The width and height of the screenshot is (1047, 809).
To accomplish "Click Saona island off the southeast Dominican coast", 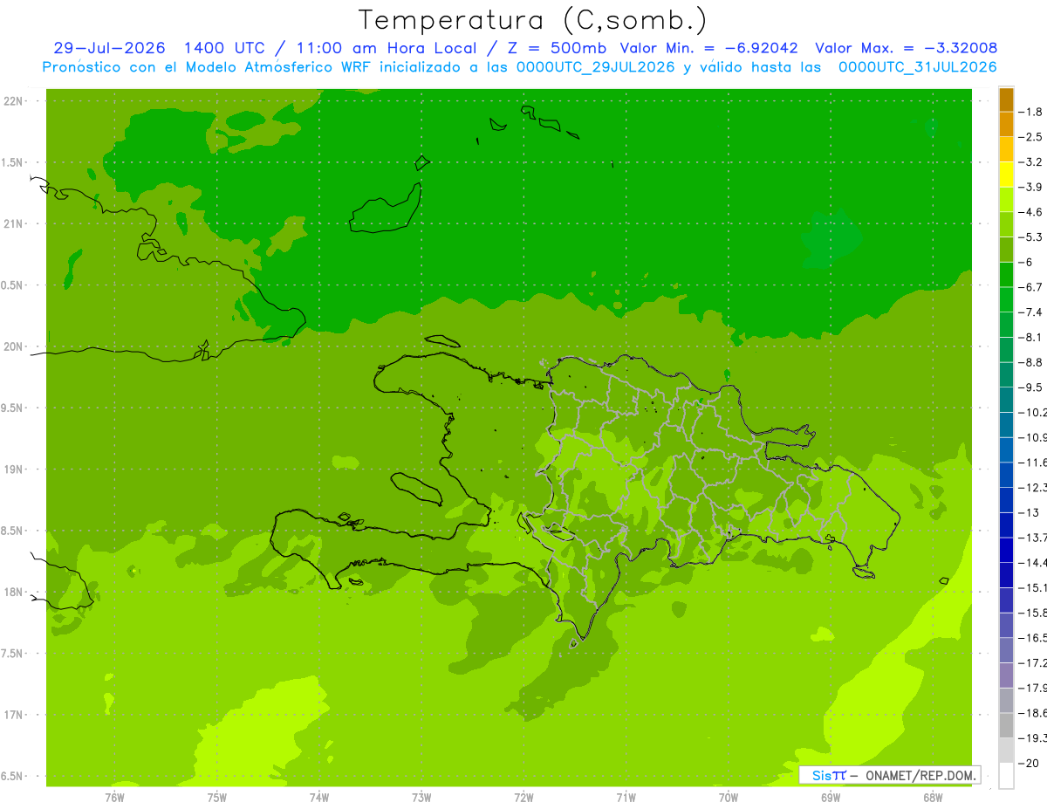I will point(864,572).
